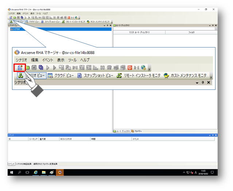Click taskbar search magnifier icon

point(19,172)
